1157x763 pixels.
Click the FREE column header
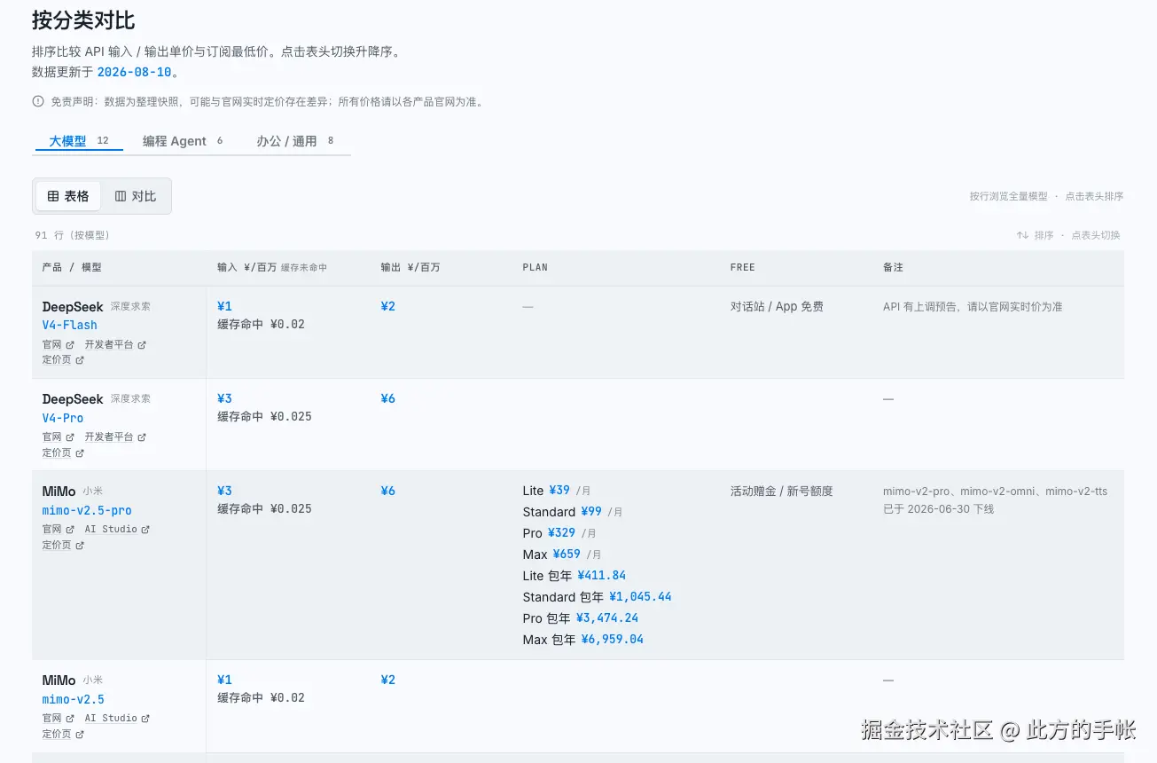[743, 267]
